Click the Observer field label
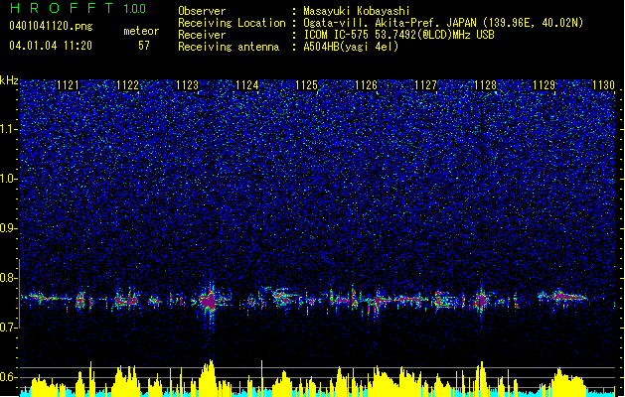 pos(202,11)
